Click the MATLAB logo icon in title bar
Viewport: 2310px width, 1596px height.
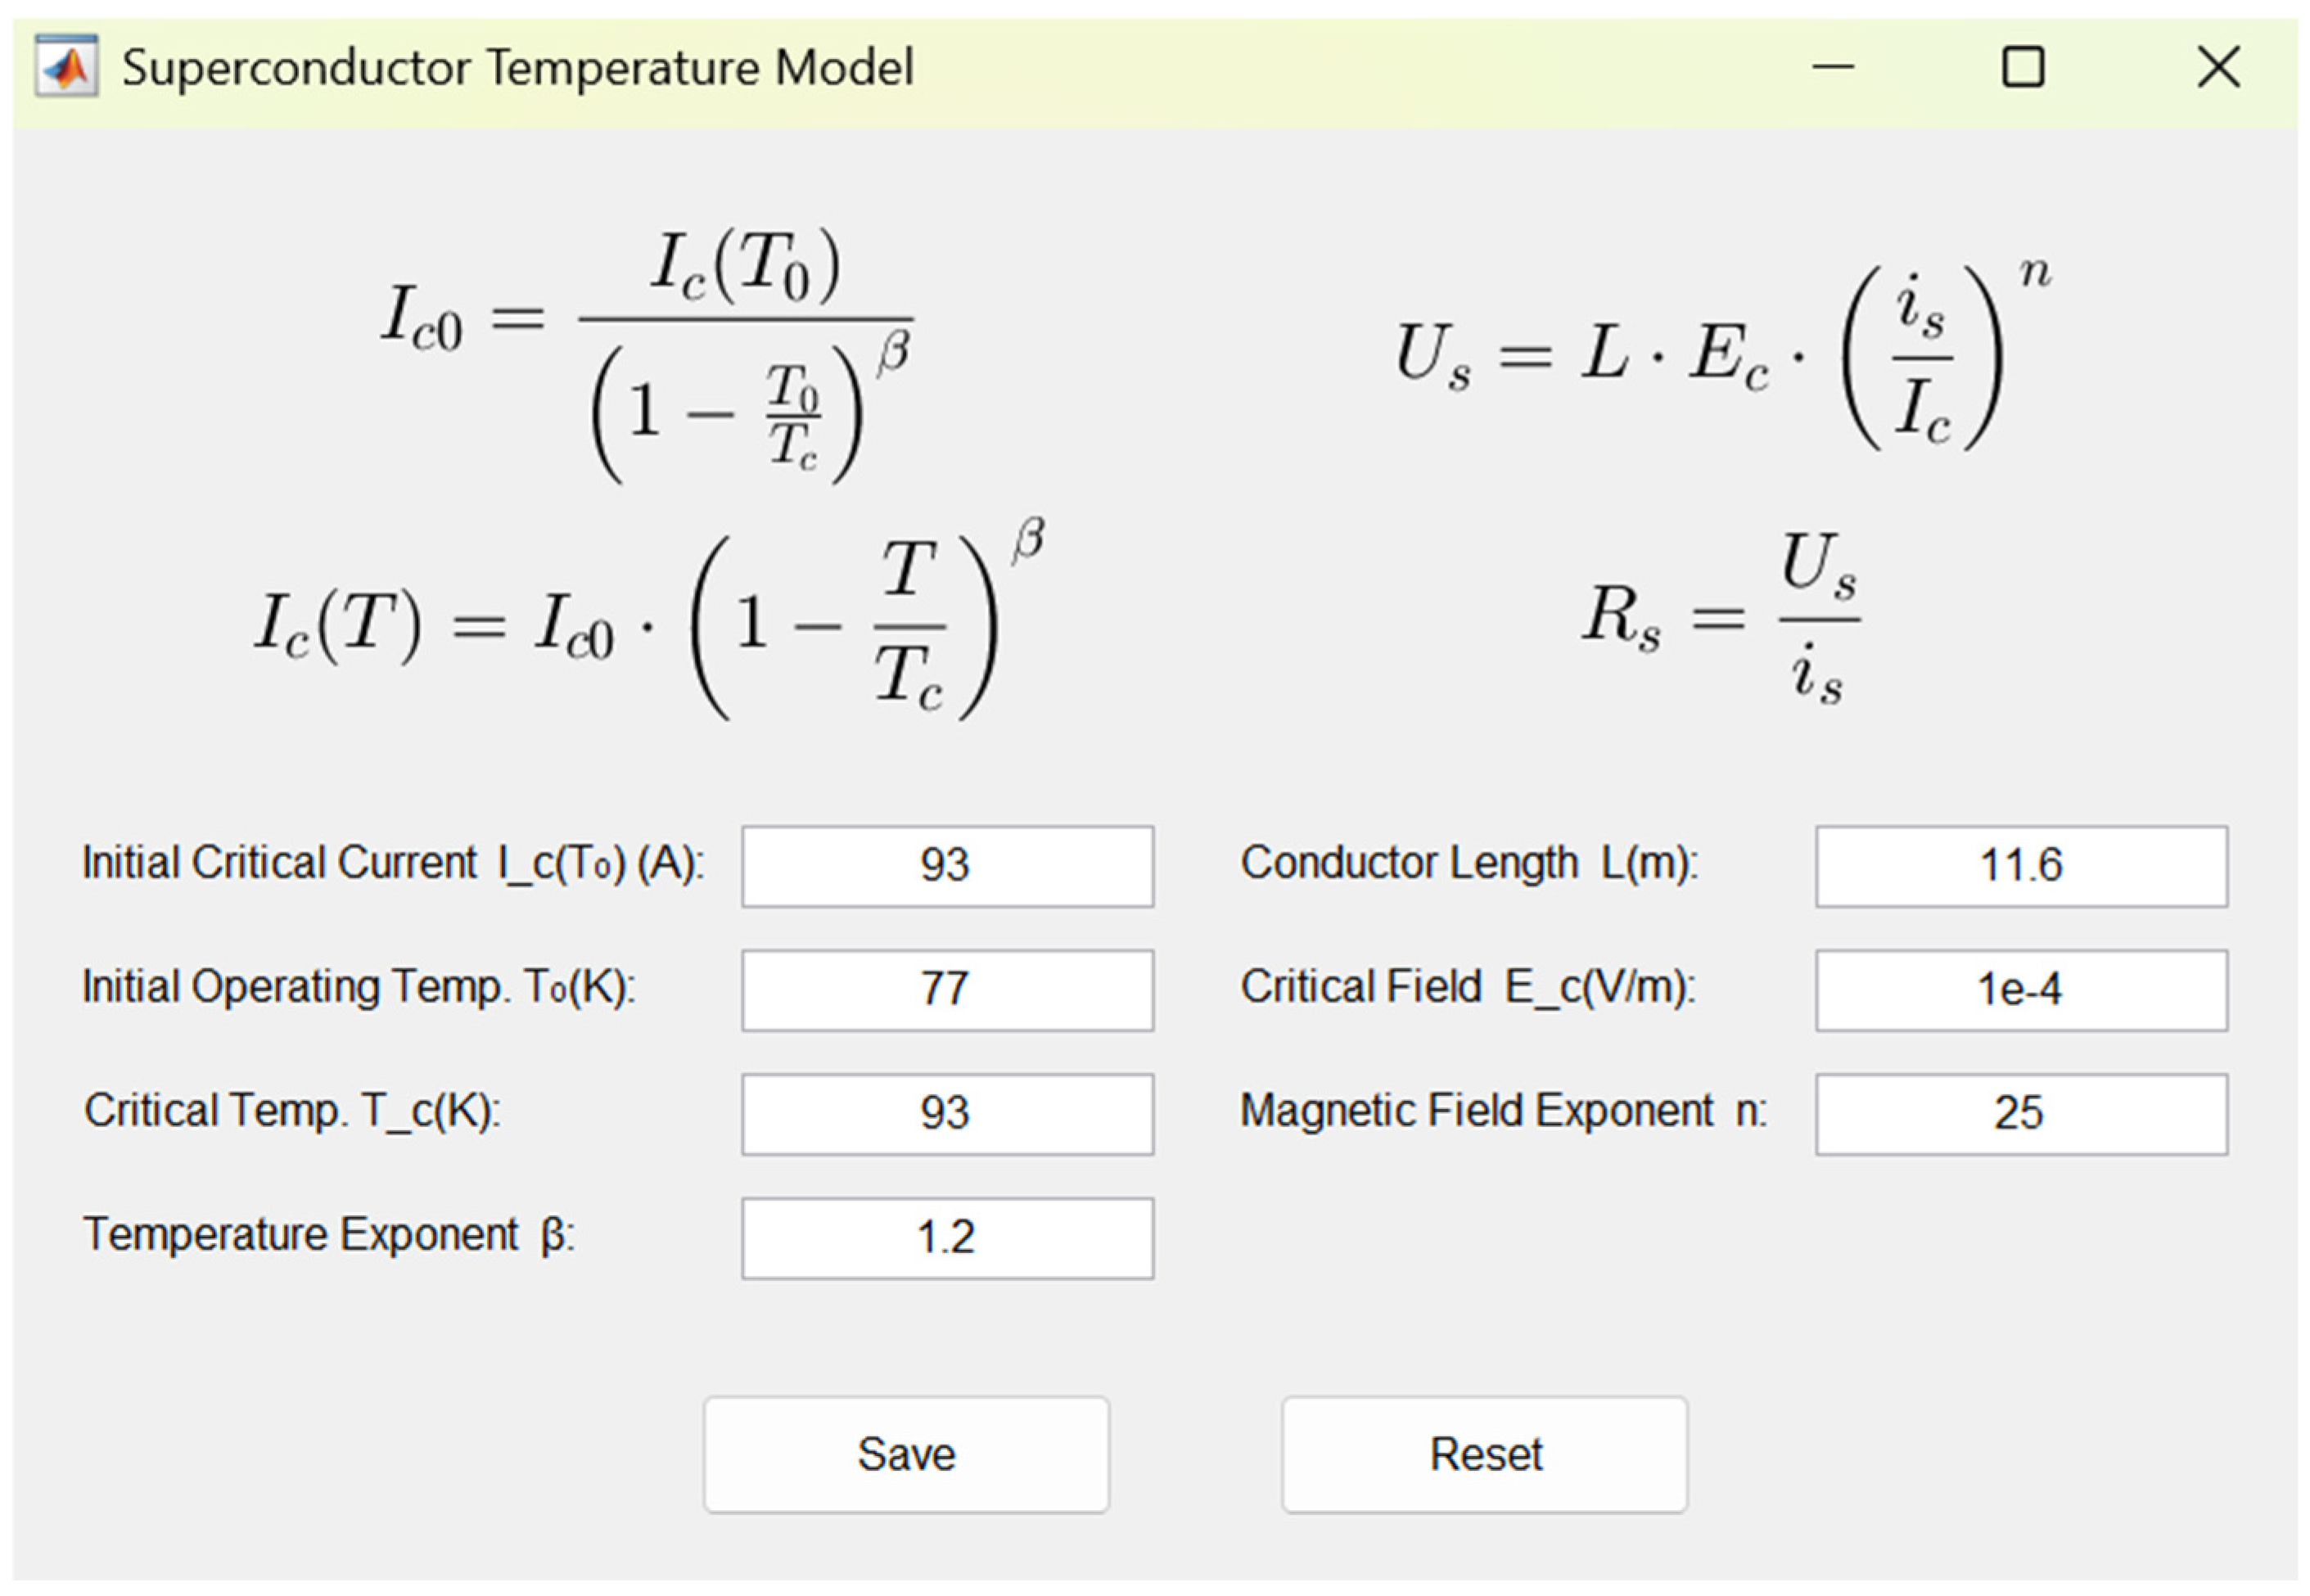point(66,67)
